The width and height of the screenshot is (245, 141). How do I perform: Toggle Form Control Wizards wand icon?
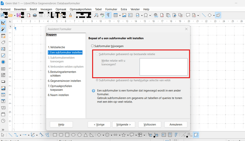click(x=3, y=29)
